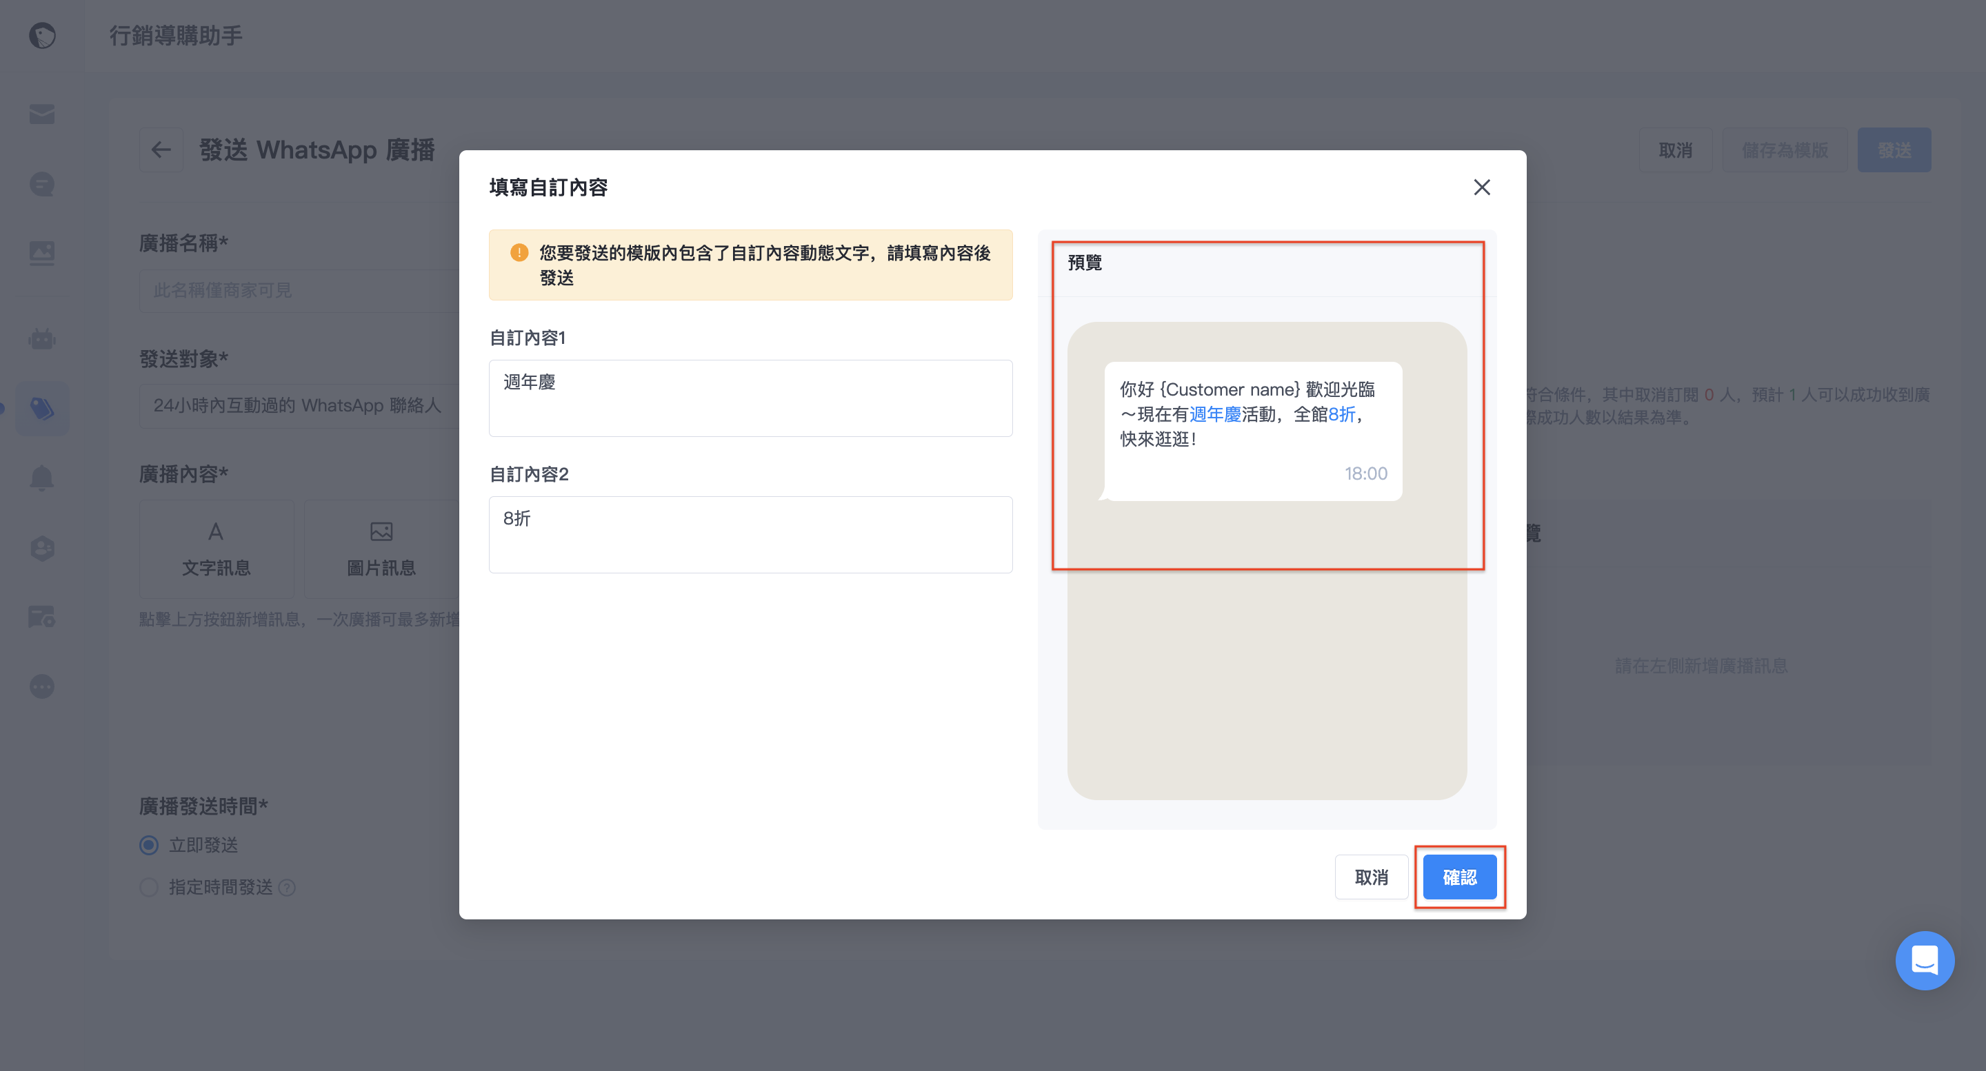
Task: Click the background page Cancel button
Action: (1675, 150)
